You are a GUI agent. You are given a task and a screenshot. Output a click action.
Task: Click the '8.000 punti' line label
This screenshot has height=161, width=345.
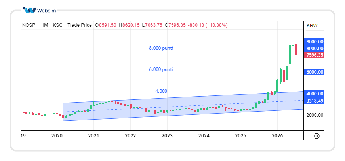coord(161,48)
